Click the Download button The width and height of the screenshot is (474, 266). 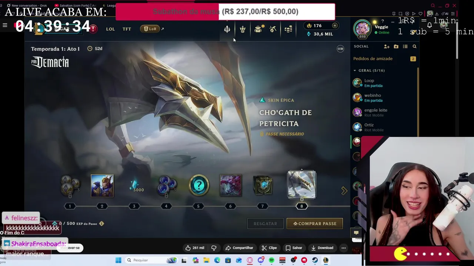(322, 248)
